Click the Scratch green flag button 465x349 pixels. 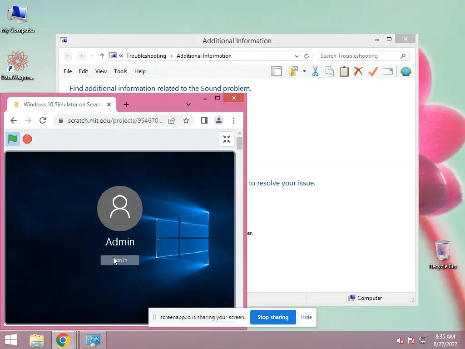click(13, 139)
